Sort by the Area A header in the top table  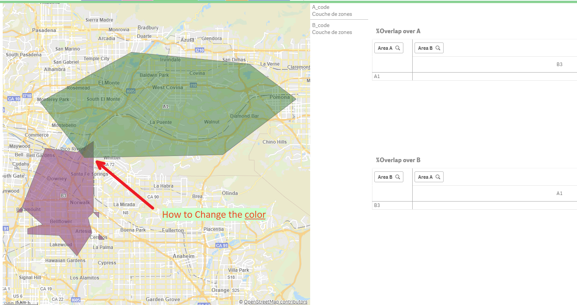(386, 47)
